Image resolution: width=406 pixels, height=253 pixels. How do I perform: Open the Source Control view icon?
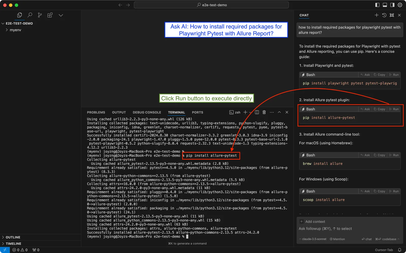(40, 15)
